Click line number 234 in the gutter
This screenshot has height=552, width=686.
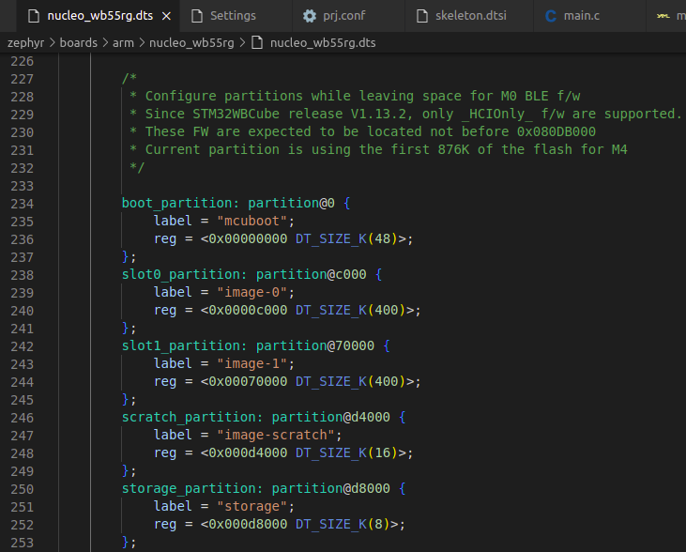22,204
